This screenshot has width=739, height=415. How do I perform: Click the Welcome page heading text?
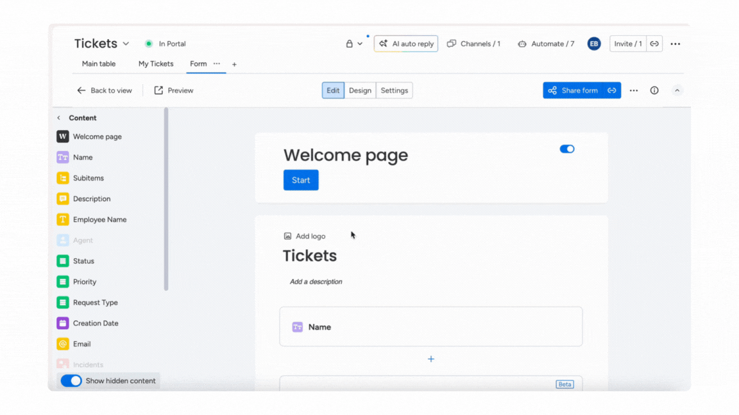(x=346, y=155)
